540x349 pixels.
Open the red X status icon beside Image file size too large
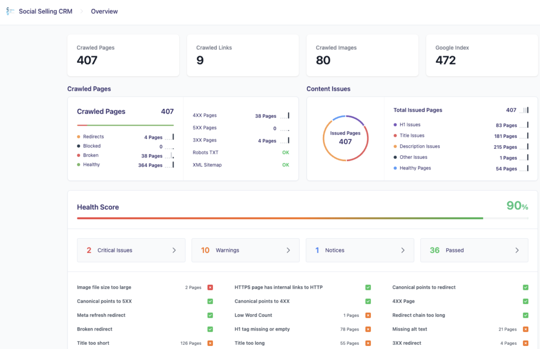[210, 287]
